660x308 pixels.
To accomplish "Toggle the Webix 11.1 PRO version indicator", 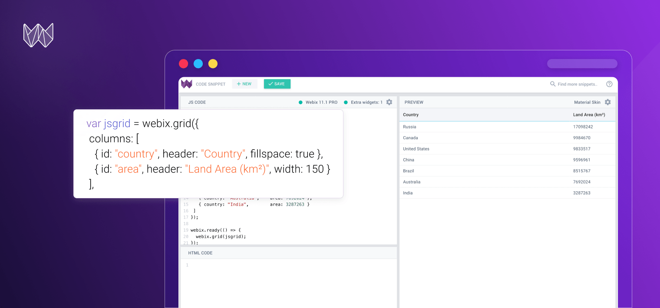I will pyautogui.click(x=318, y=102).
